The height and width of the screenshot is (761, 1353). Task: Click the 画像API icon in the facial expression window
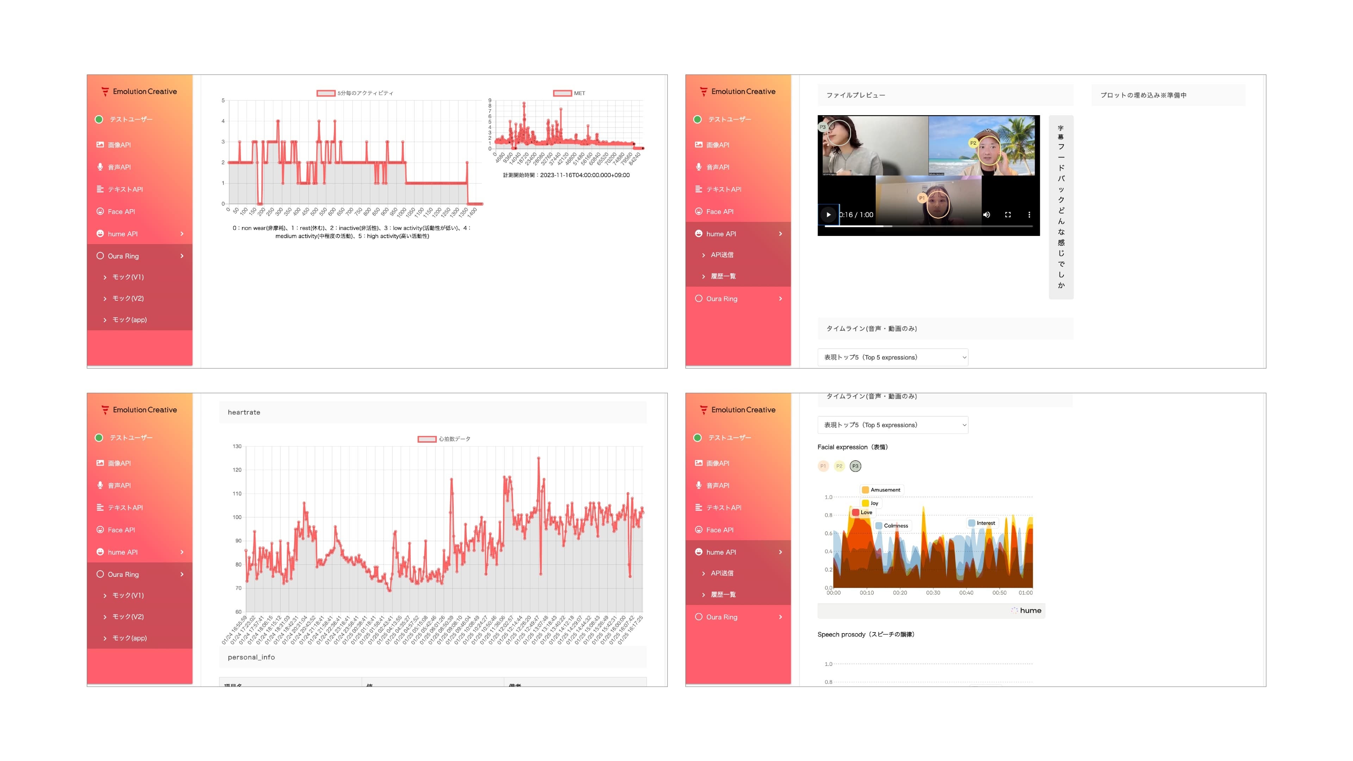coord(699,463)
